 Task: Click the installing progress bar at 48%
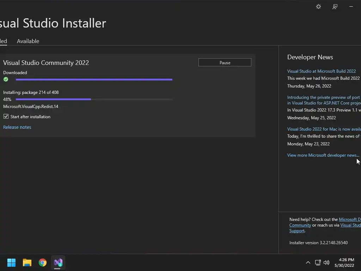tap(94, 99)
